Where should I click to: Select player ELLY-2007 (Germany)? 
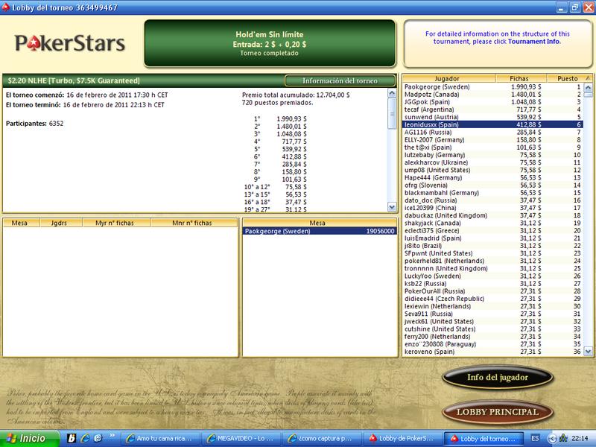pyautogui.click(x=492, y=140)
